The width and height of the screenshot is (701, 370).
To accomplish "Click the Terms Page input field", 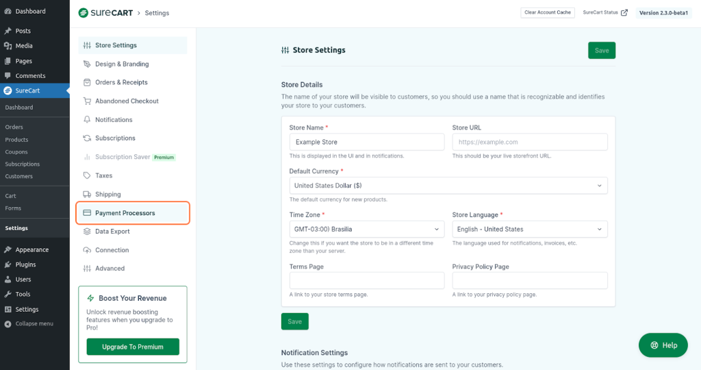I will coord(367,280).
